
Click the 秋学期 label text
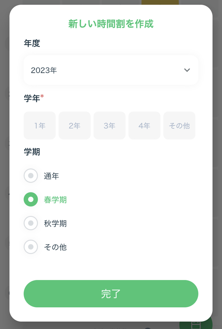(x=55, y=223)
